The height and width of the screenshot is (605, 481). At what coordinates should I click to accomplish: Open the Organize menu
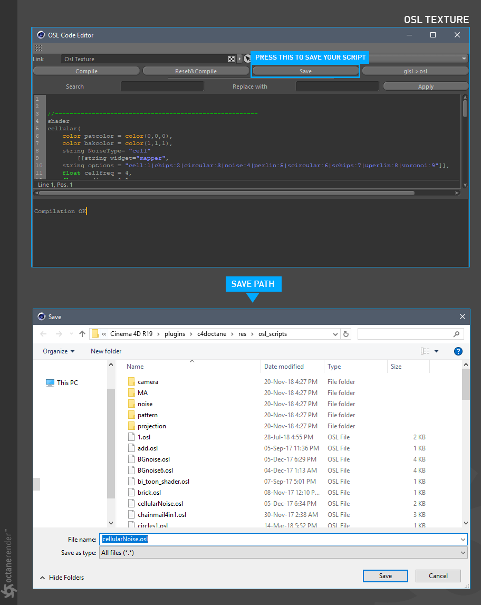[x=59, y=351]
